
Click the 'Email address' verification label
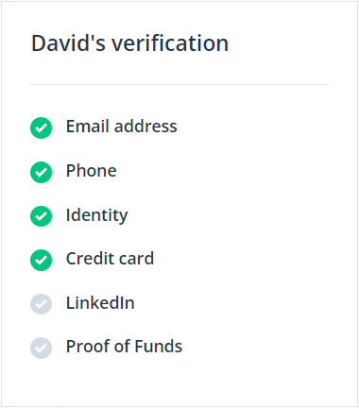coord(122,127)
